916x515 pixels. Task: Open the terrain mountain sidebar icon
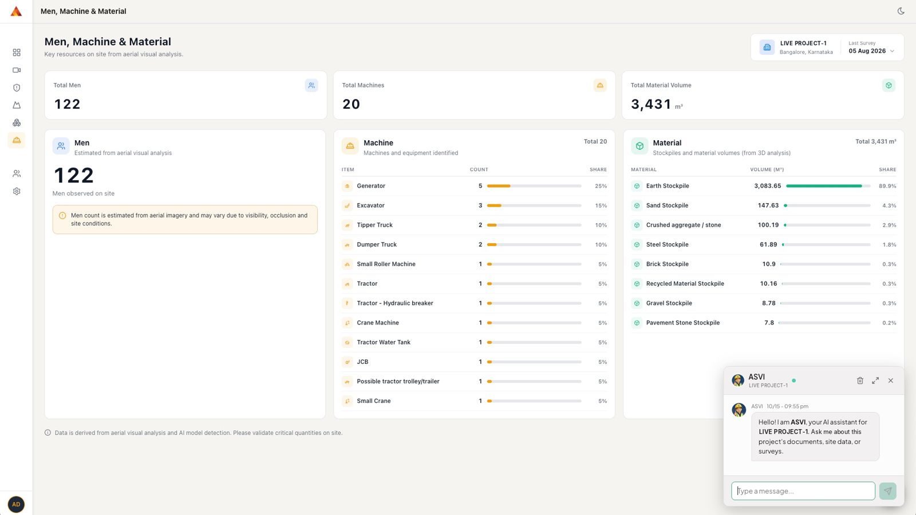17,105
